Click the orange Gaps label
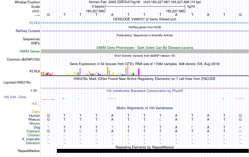 tap(36, 112)
